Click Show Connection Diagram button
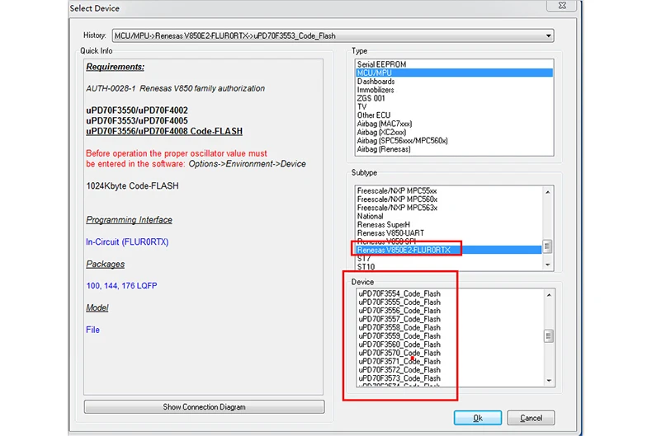Screen dimensions: 652x436 [x=204, y=407]
